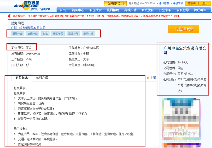This screenshot has width=212, height=148.
Task: Click the 有贸易经验会计优先 line
Action: tap(29, 103)
